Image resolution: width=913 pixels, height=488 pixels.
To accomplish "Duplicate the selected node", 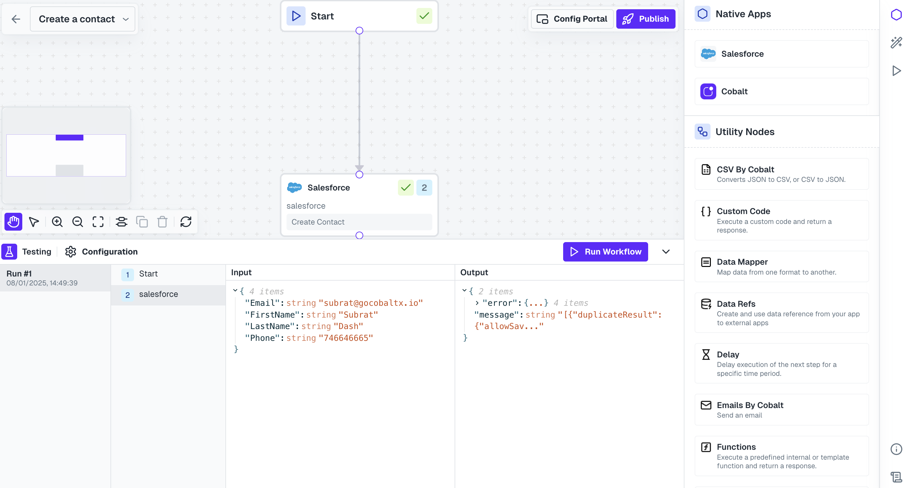I will pyautogui.click(x=143, y=222).
